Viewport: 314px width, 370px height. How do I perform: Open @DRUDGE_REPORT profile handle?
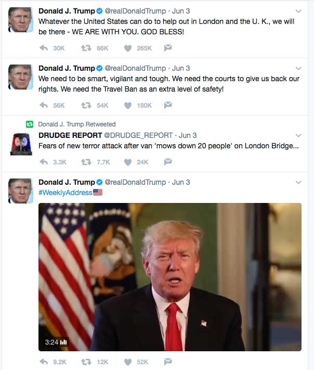(138, 135)
